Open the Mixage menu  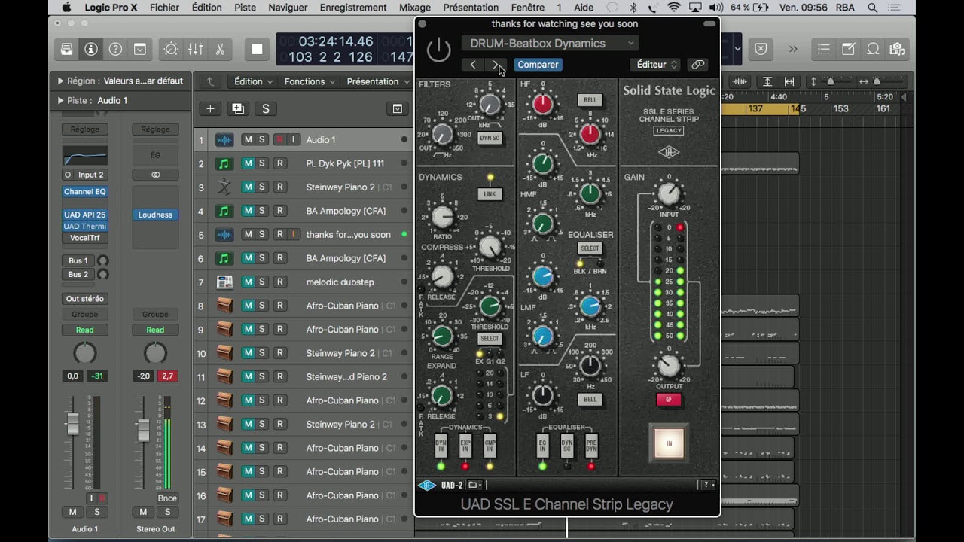pos(414,8)
